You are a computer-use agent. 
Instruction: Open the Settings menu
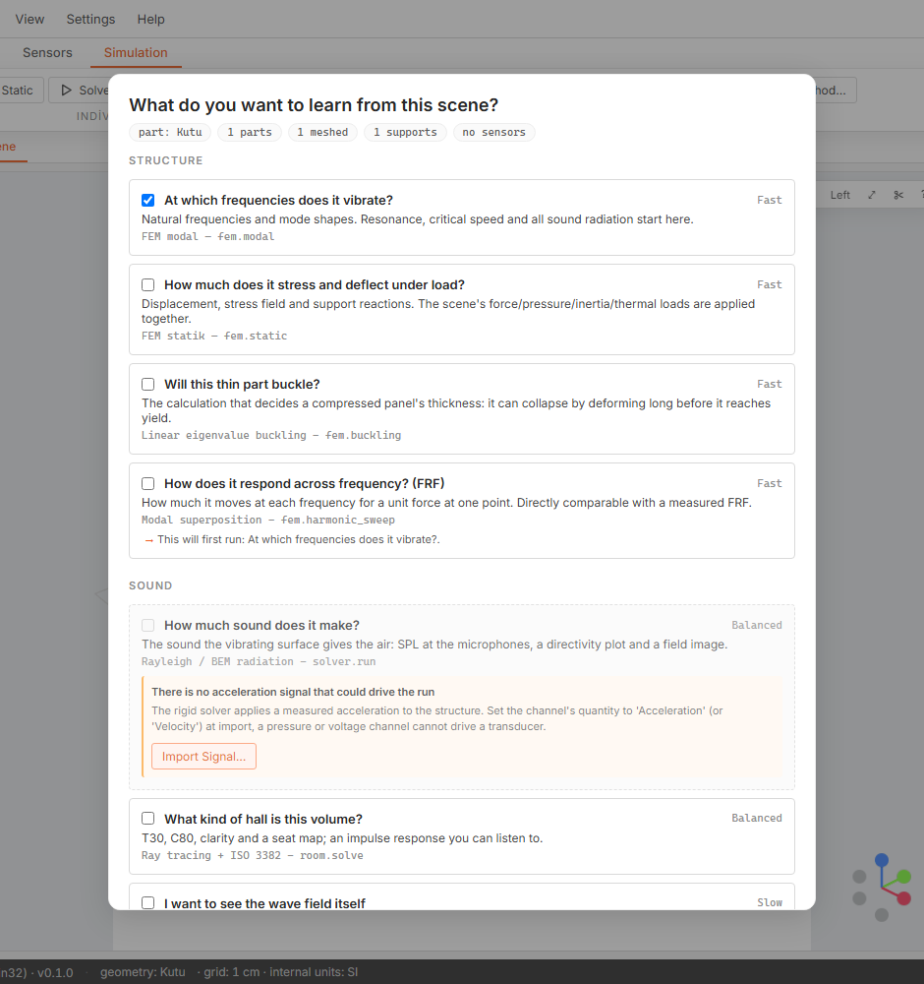(x=90, y=20)
